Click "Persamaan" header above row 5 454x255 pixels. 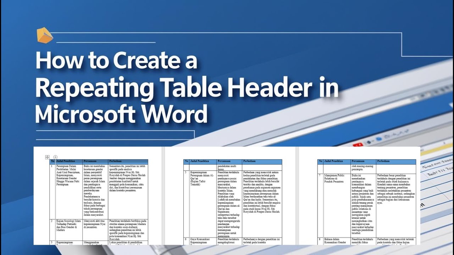pos(229,161)
